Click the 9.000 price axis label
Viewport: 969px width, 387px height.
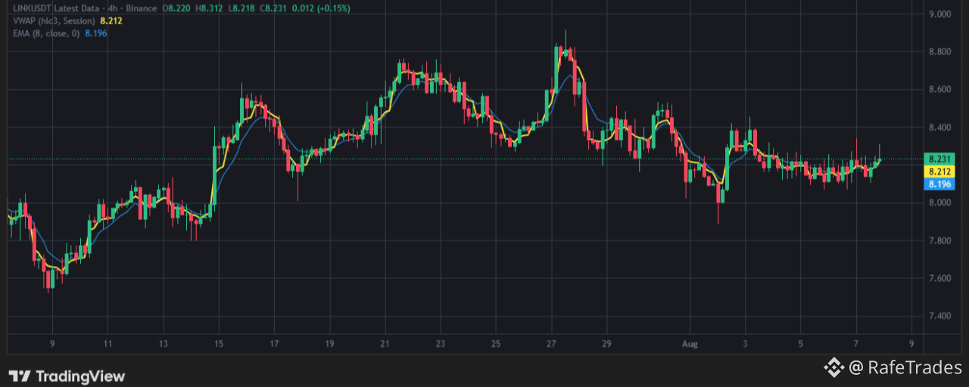939,14
